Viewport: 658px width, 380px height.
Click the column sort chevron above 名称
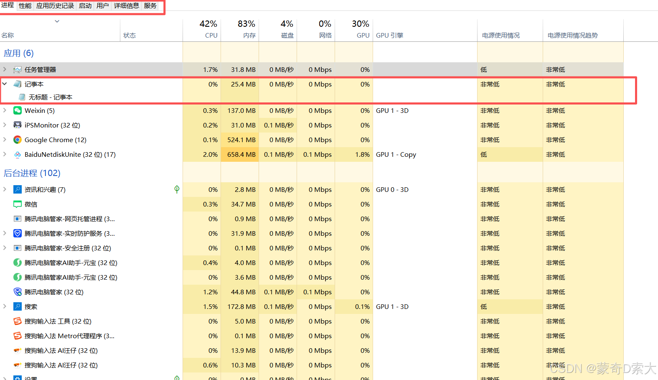click(x=57, y=21)
